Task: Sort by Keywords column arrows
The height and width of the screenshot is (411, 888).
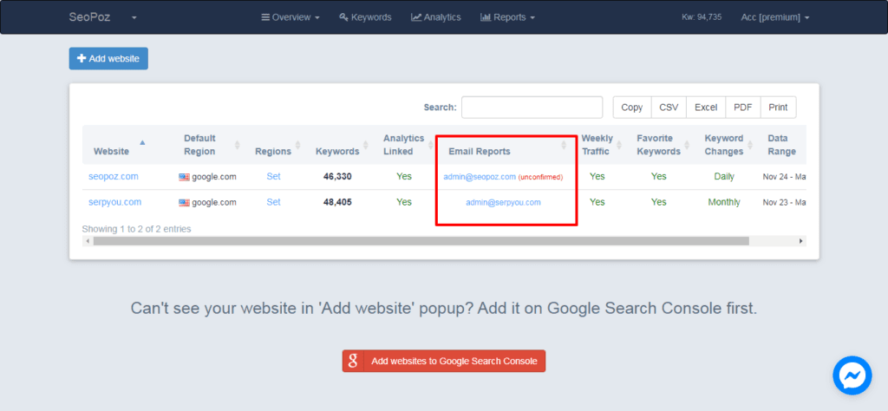Action: pos(365,145)
